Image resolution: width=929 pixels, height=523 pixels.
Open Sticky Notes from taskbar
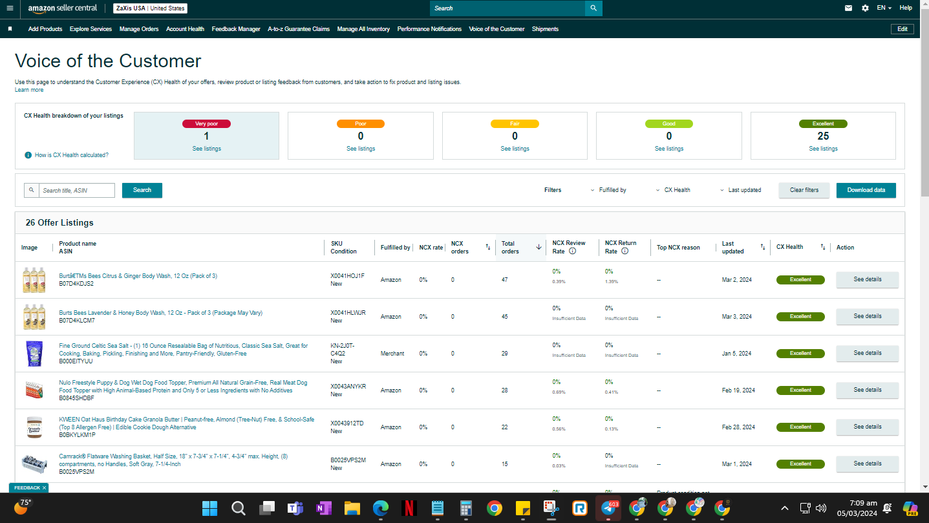[522, 509]
